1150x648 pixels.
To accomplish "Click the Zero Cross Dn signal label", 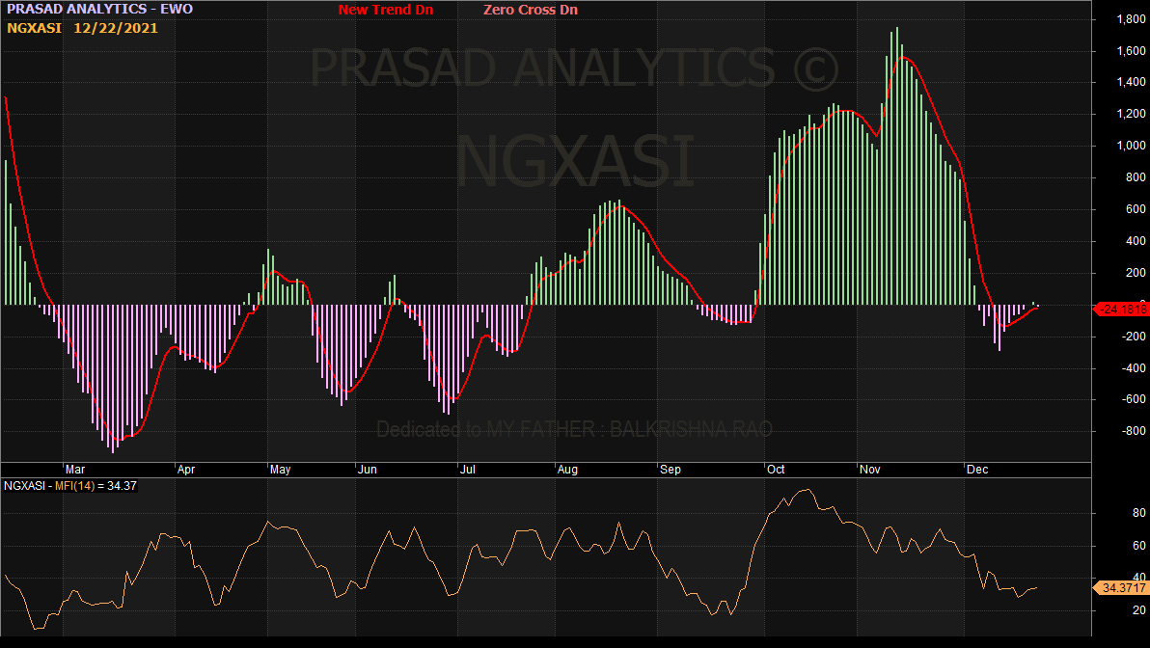I will [x=531, y=11].
